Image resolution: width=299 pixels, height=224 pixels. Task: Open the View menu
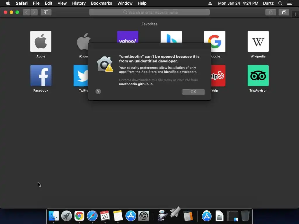pos(62,3)
